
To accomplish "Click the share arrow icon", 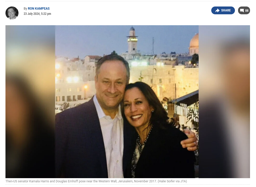I will tap(217, 10).
